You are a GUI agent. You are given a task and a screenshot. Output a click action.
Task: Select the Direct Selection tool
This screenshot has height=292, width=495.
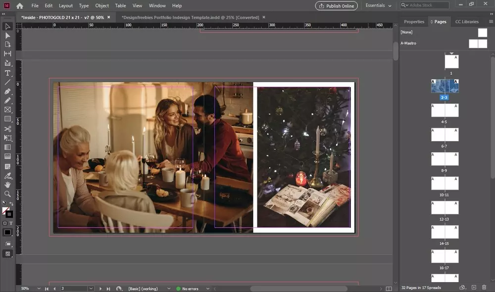pyautogui.click(x=7, y=36)
